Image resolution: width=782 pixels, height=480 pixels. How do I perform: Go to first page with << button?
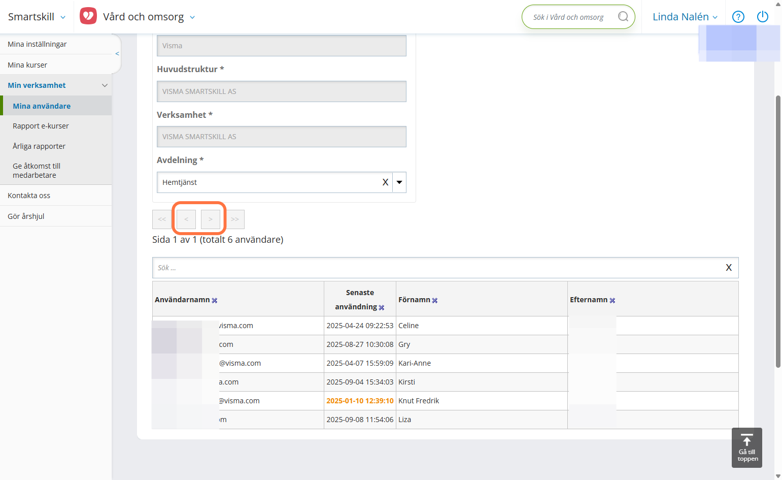(x=162, y=219)
